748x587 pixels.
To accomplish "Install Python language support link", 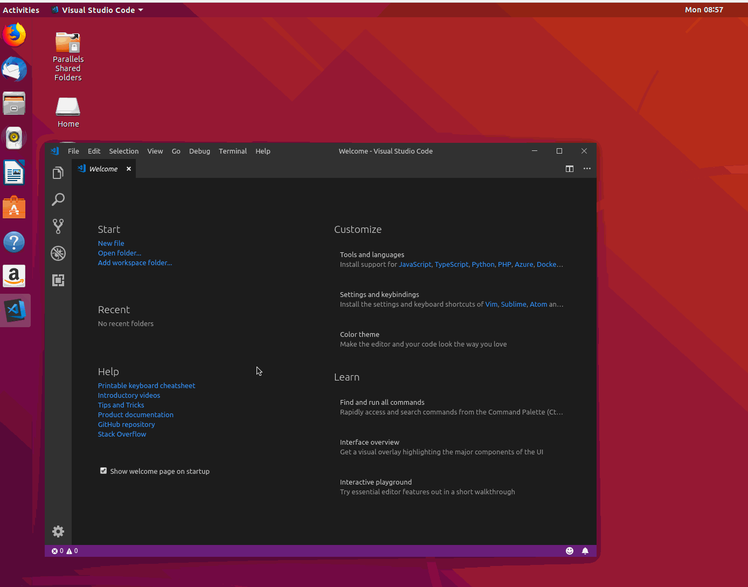I will [483, 264].
